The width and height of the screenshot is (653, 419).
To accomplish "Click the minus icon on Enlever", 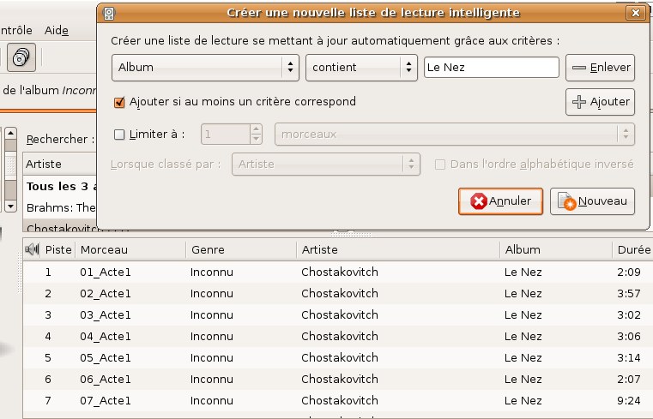I will pos(579,68).
